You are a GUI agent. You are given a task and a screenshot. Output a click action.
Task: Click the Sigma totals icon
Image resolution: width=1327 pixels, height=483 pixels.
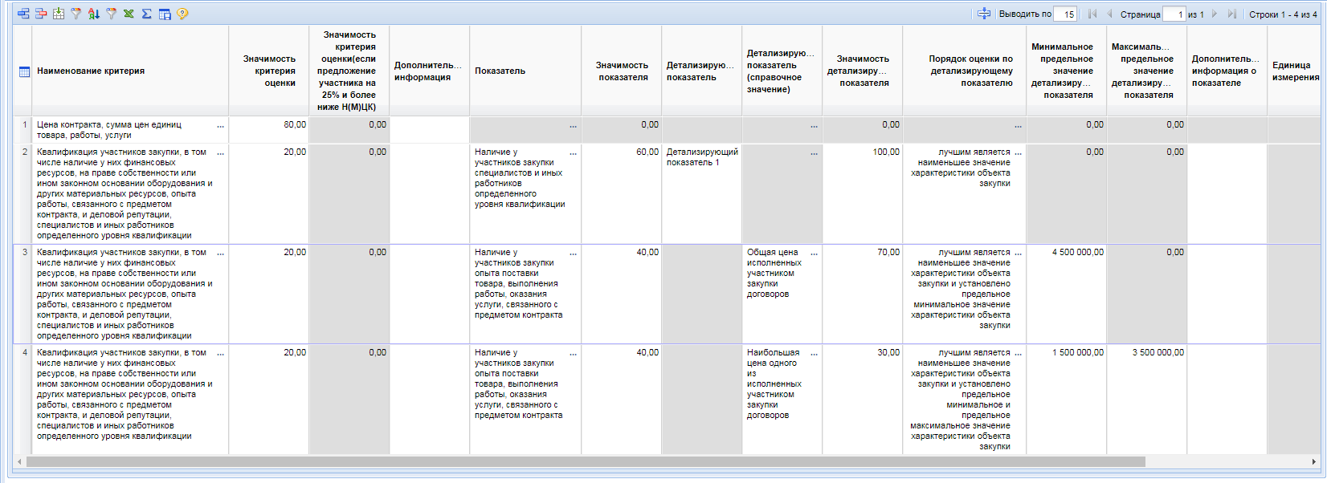pyautogui.click(x=146, y=14)
